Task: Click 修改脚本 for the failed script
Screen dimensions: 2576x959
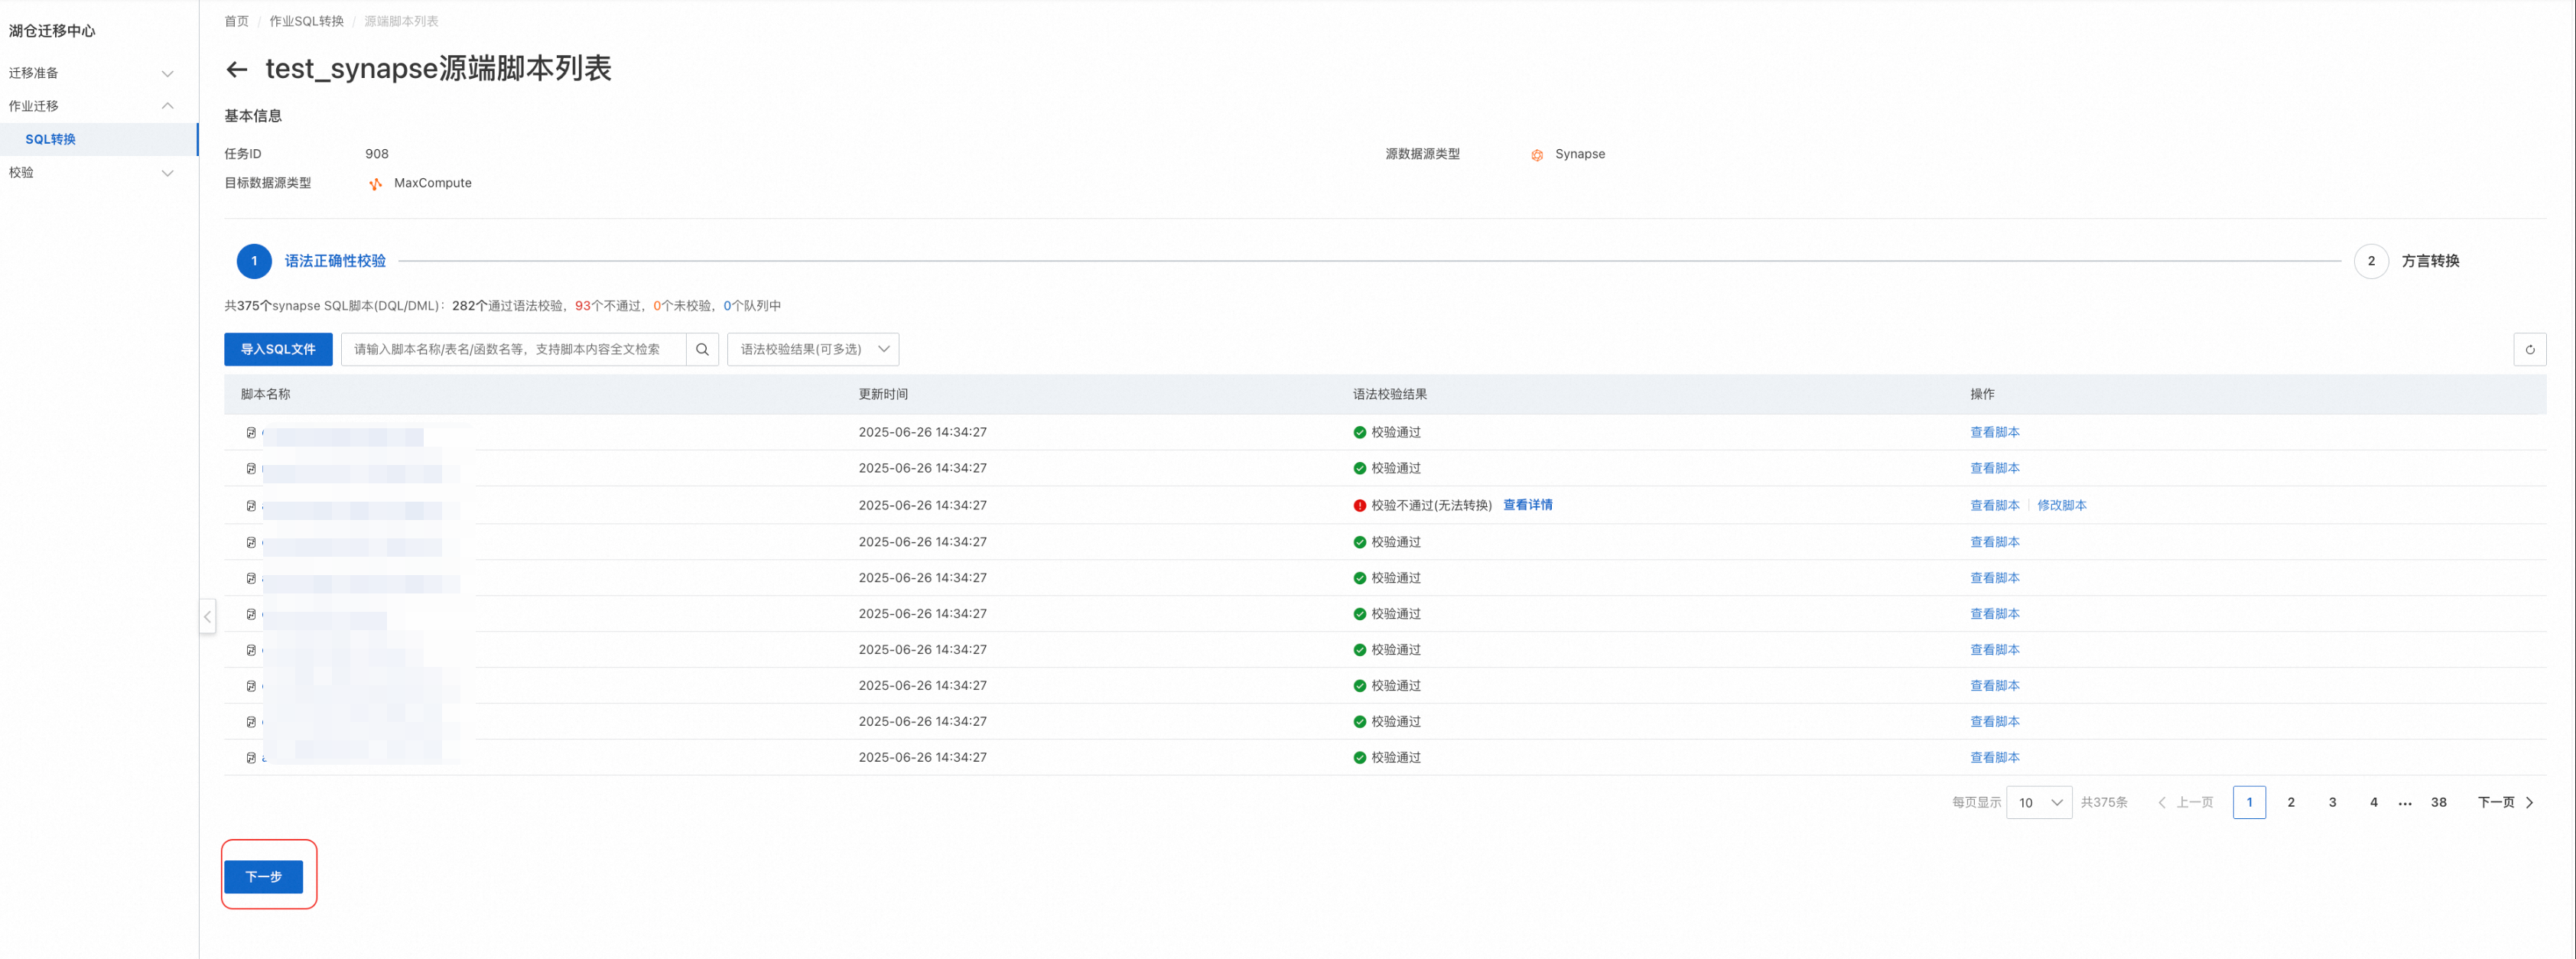Action: 2061,506
